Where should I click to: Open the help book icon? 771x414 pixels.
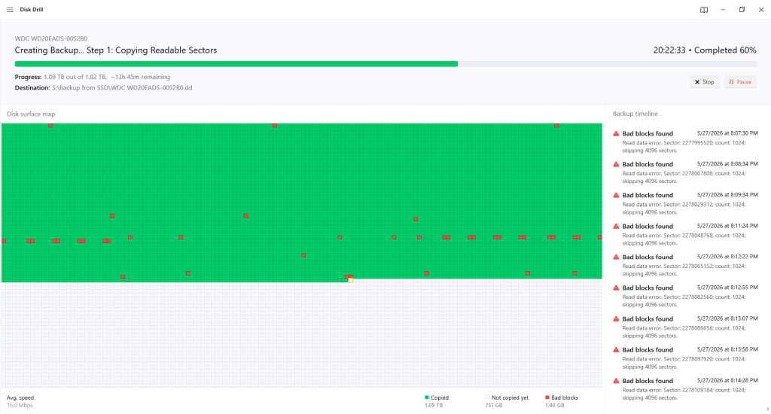click(x=704, y=10)
